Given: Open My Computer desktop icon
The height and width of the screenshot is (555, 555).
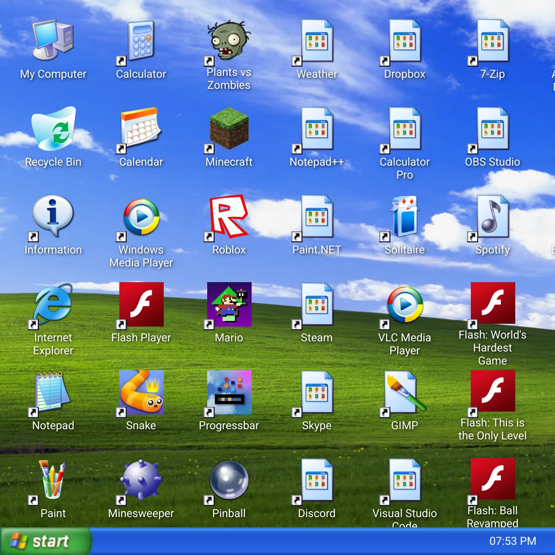Looking at the screenshot, I should (53, 41).
